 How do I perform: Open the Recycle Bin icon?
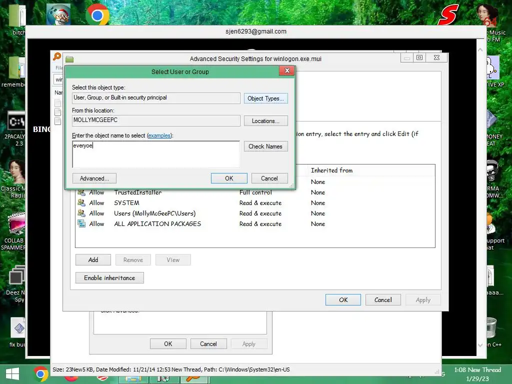click(x=491, y=328)
